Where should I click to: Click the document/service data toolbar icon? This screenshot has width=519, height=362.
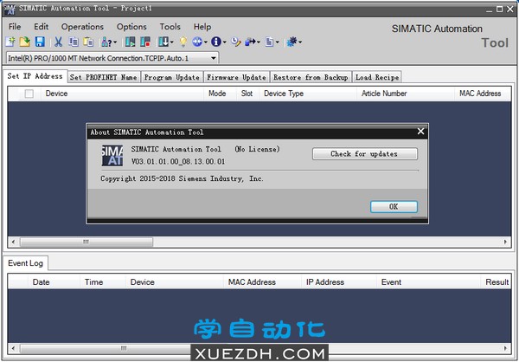pos(269,42)
